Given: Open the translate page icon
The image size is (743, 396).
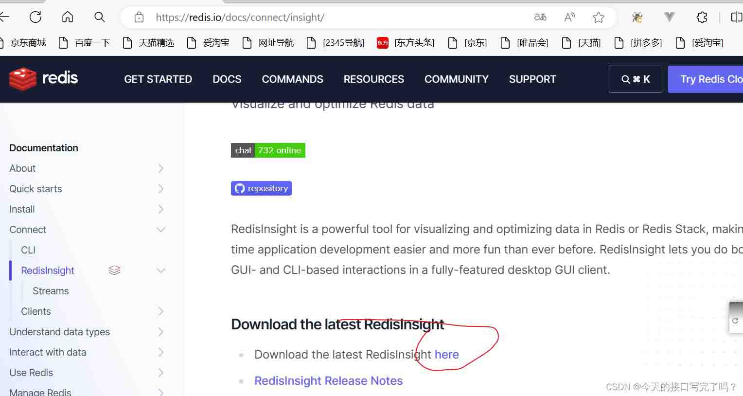Looking at the screenshot, I should coord(540,18).
